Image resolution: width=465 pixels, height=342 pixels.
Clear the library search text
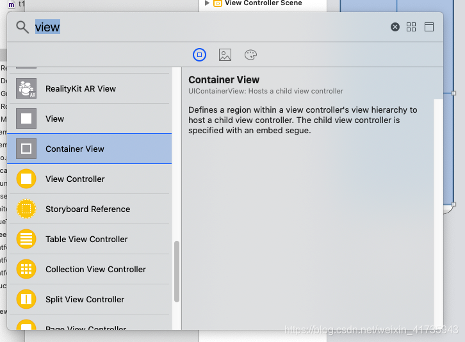(x=395, y=27)
